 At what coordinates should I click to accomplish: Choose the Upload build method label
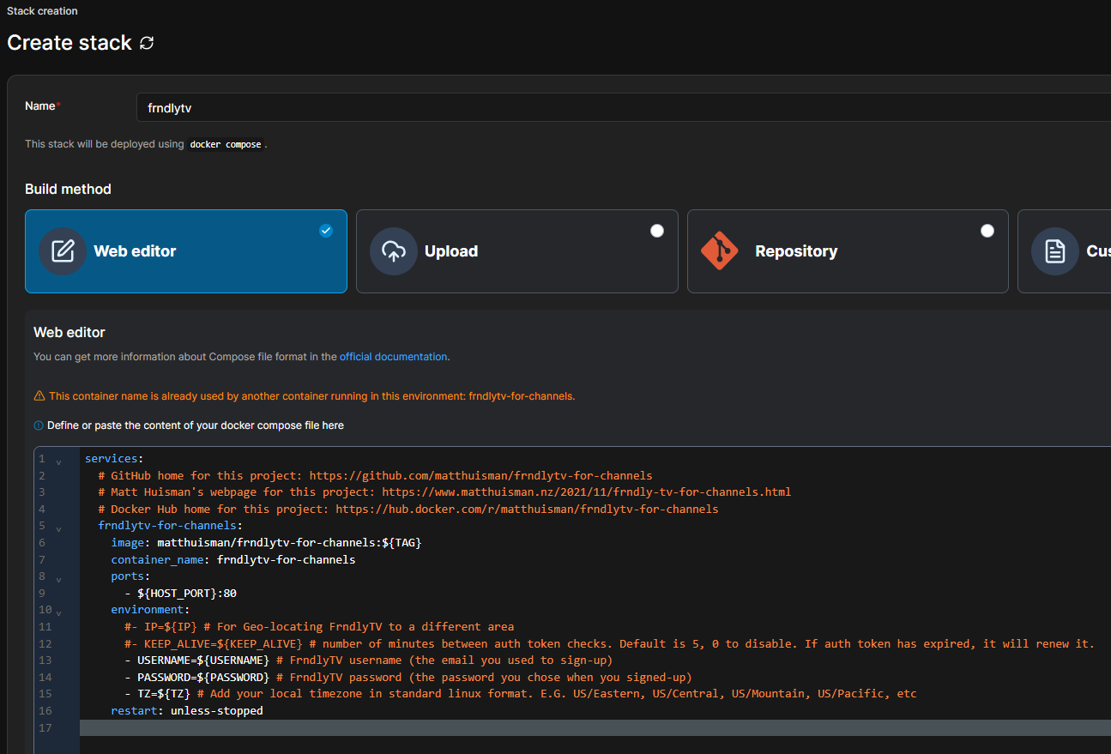click(x=451, y=251)
